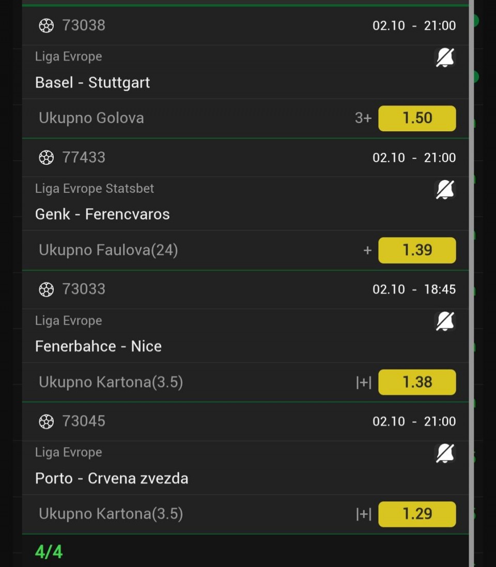Click the Ukupno Faulova(24) market label
496x567 pixels.
[109, 250]
